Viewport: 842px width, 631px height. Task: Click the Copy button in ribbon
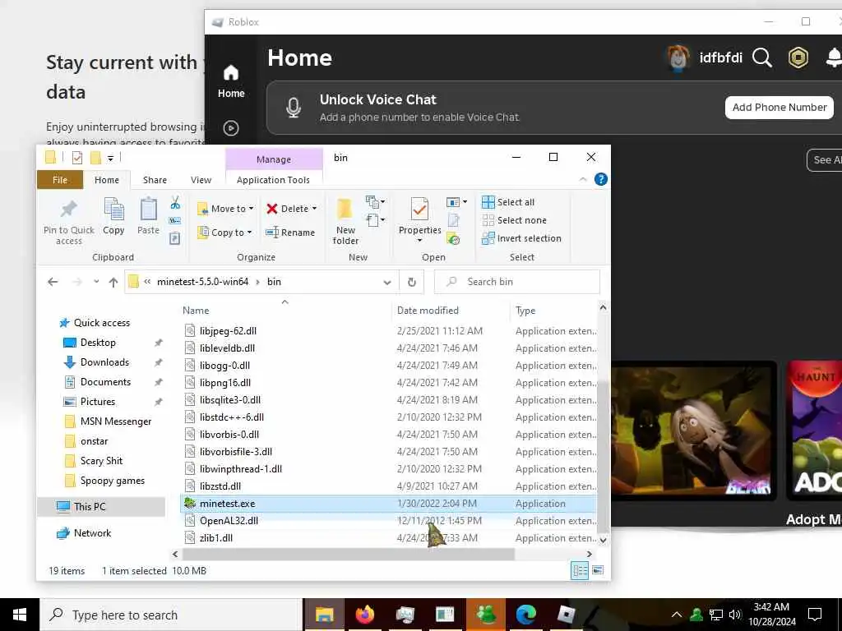pyautogui.click(x=113, y=216)
